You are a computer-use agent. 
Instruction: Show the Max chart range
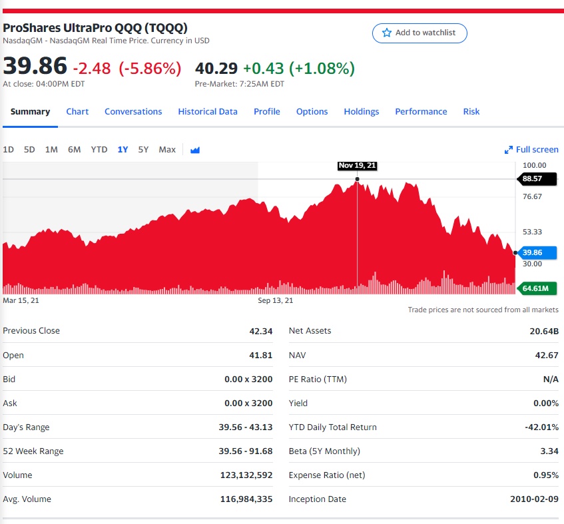click(x=167, y=150)
